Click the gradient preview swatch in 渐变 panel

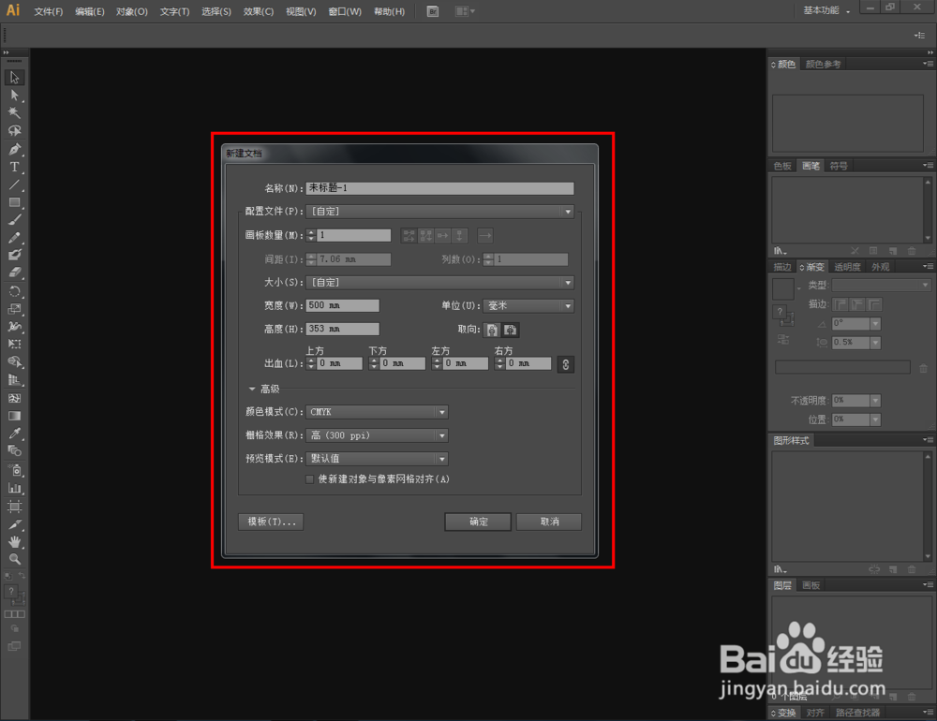(782, 289)
